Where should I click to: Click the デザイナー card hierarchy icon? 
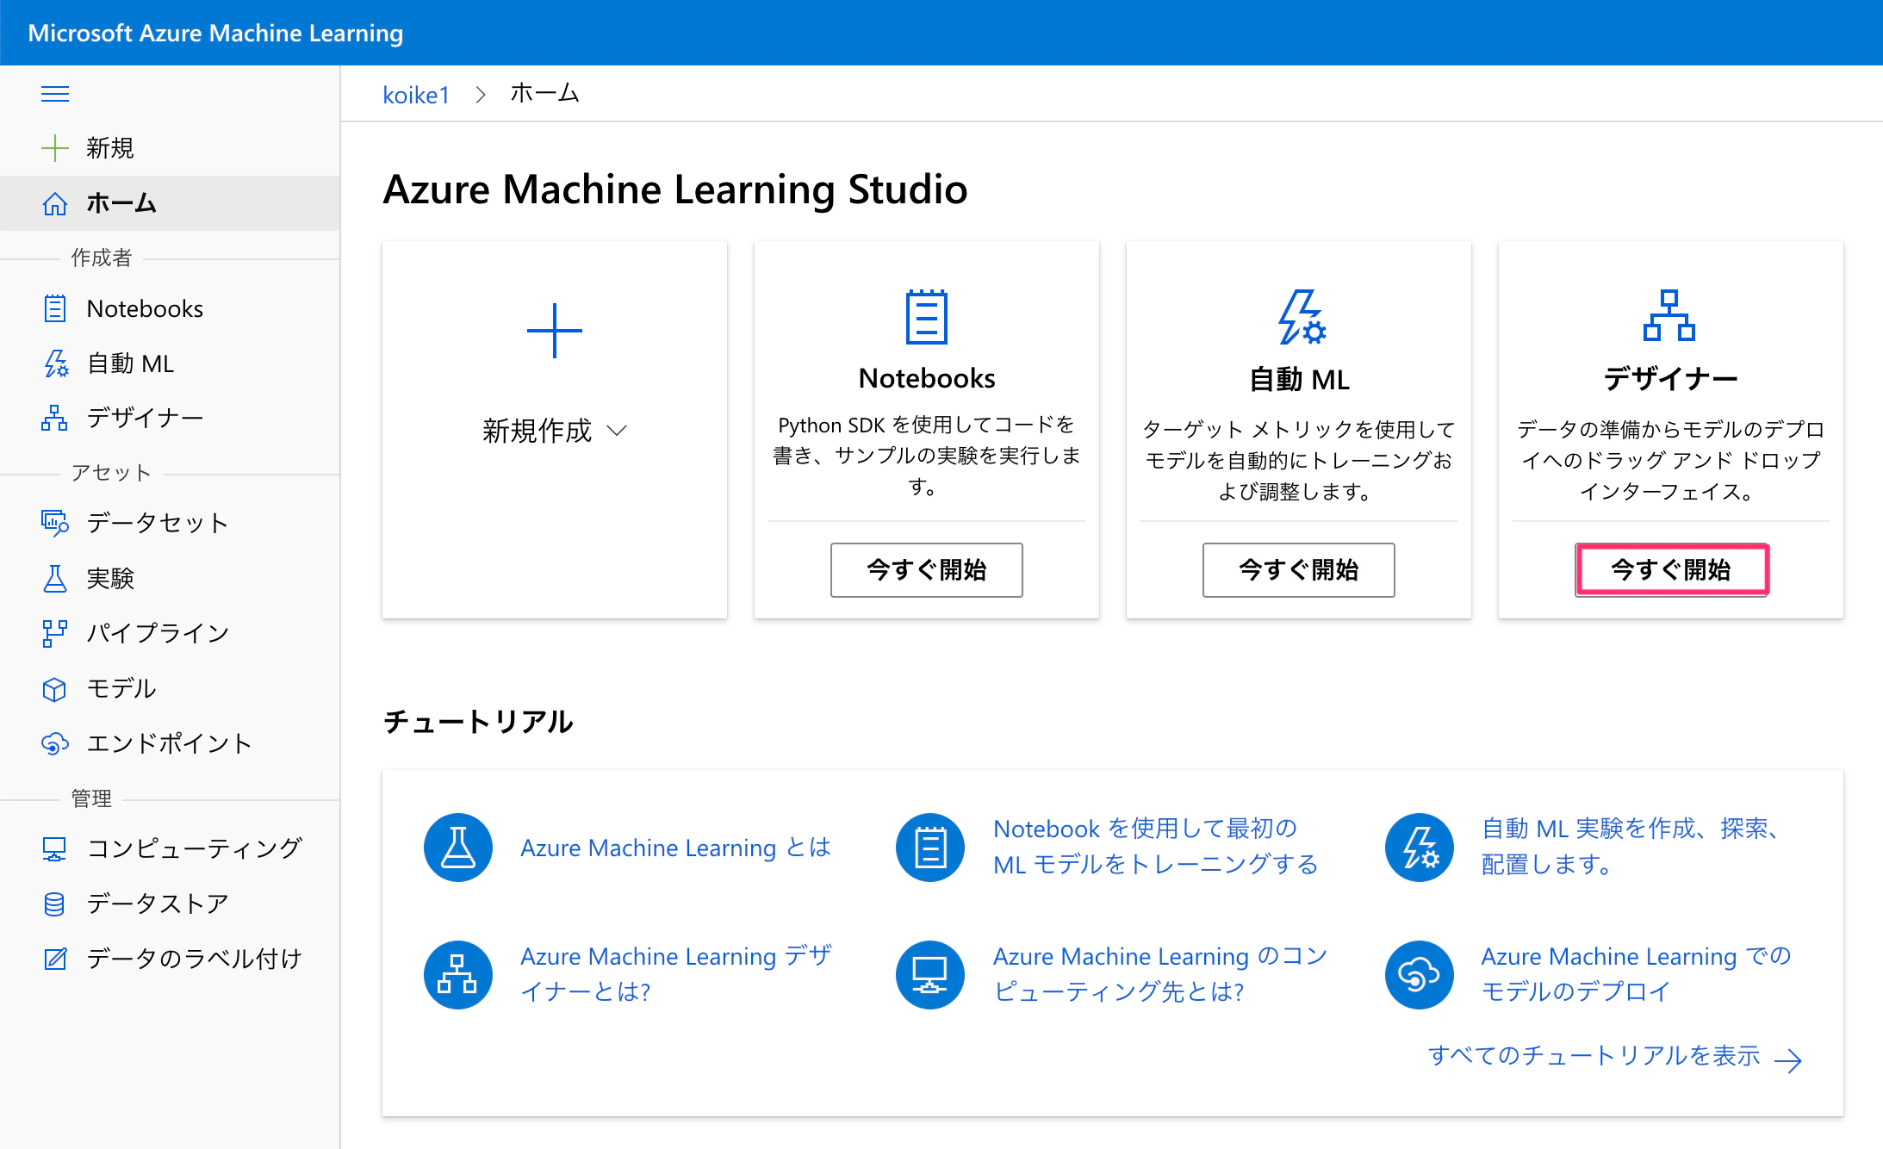click(x=1669, y=315)
